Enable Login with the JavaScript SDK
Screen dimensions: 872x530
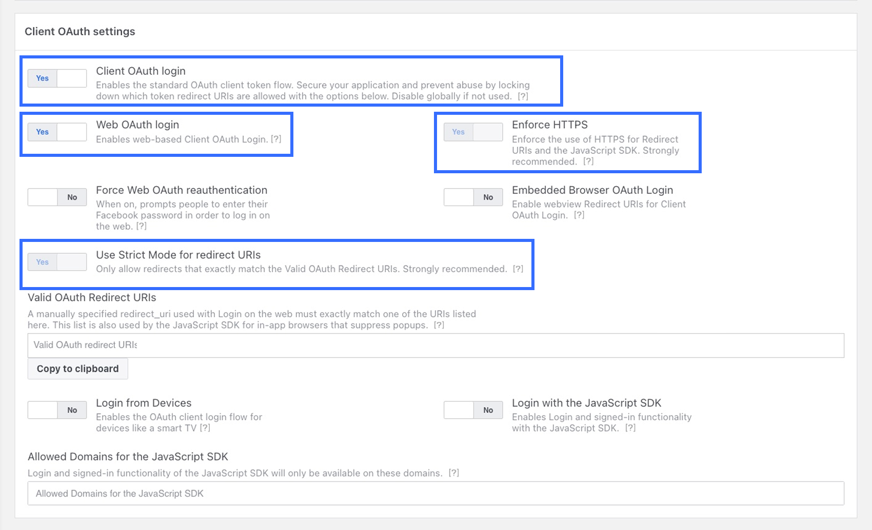(x=473, y=410)
